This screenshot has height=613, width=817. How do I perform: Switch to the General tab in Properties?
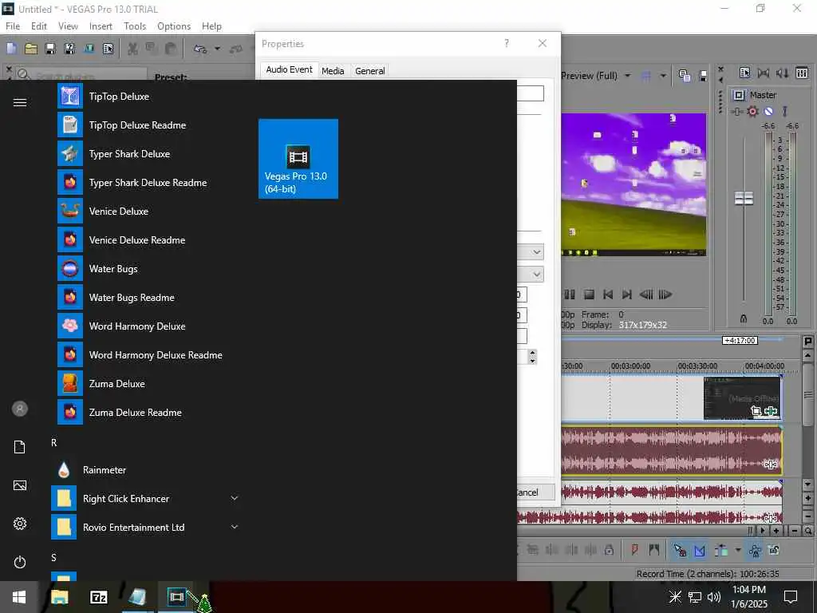(370, 71)
